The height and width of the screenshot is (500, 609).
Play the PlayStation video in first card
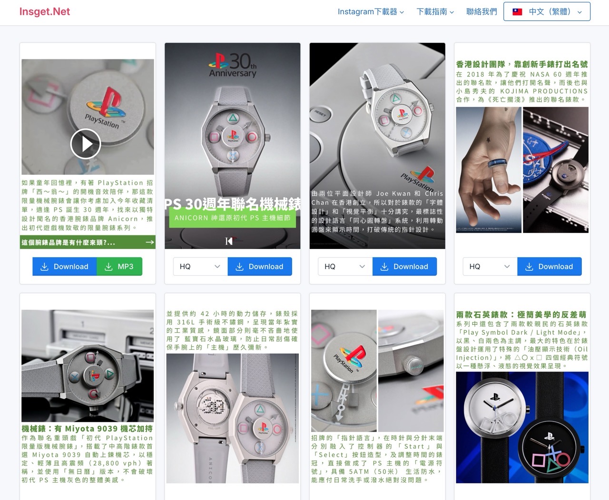click(x=86, y=144)
